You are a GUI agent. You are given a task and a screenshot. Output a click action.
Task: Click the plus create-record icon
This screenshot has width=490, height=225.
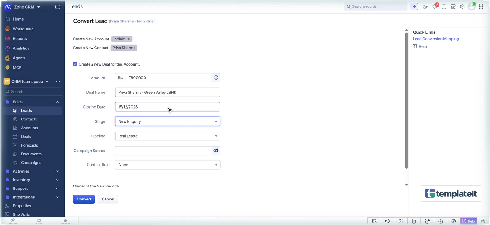coord(414,6)
